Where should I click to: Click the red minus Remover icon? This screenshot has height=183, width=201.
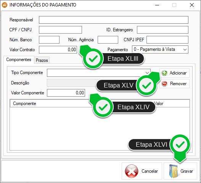pos(164,84)
